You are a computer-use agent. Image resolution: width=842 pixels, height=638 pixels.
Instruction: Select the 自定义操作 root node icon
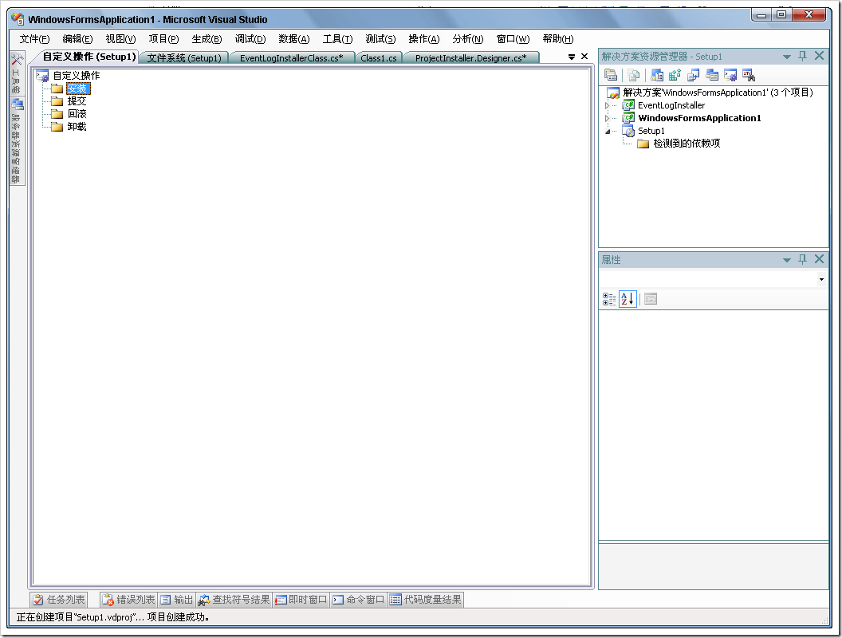(44, 76)
